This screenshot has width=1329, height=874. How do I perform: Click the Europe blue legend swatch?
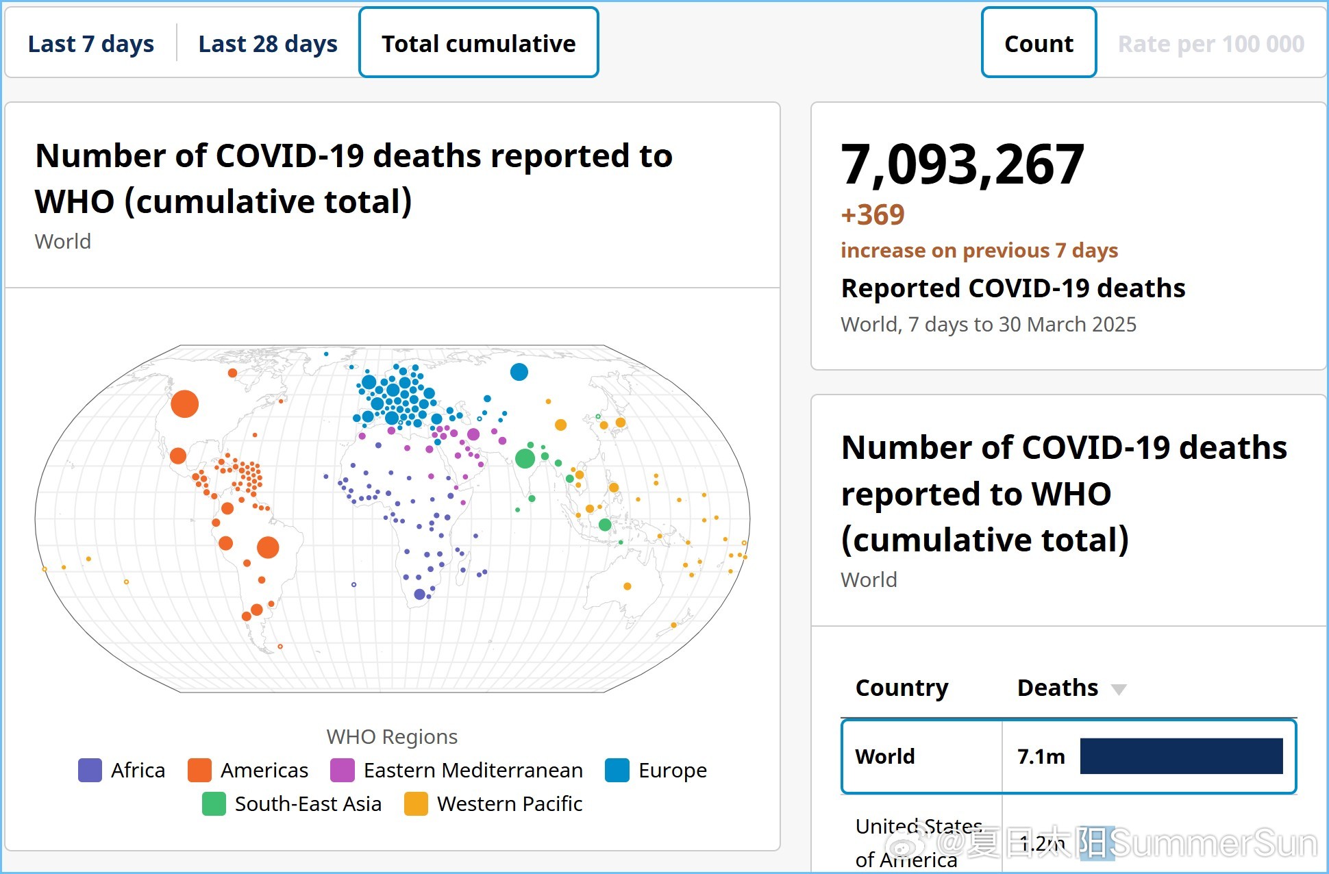[617, 770]
